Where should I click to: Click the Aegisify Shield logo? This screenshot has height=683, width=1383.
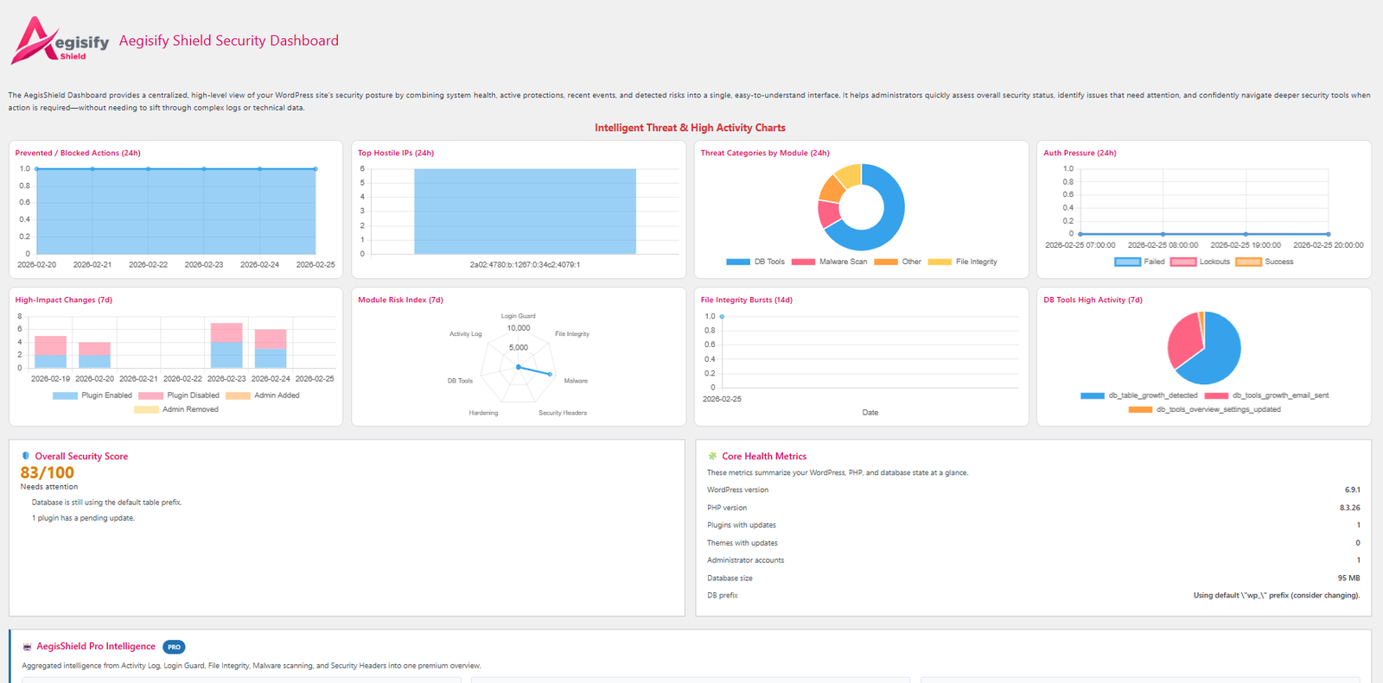60,41
